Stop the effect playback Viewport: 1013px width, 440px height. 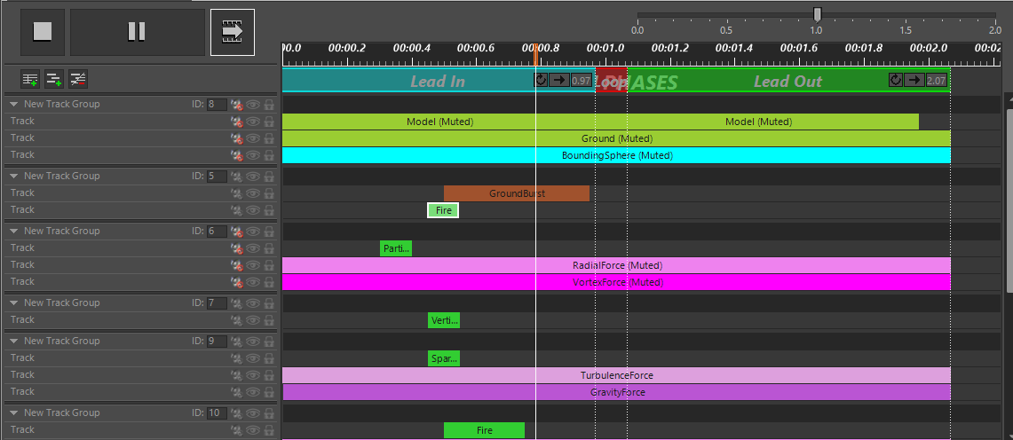pos(43,32)
